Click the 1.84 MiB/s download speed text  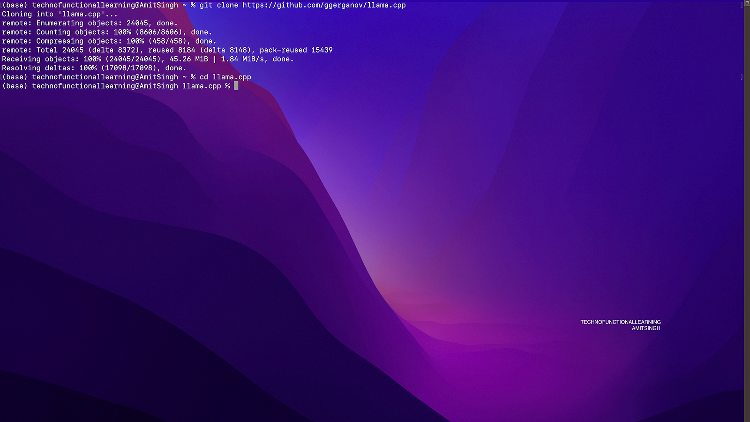click(242, 59)
